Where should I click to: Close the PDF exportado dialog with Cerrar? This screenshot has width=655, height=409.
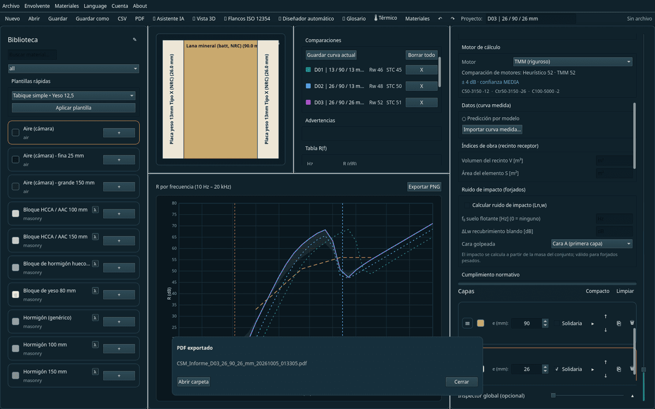coord(462,382)
